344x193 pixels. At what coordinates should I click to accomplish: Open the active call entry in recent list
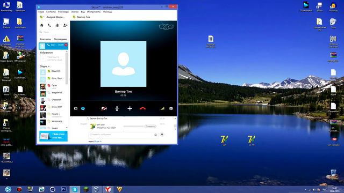(x=54, y=46)
